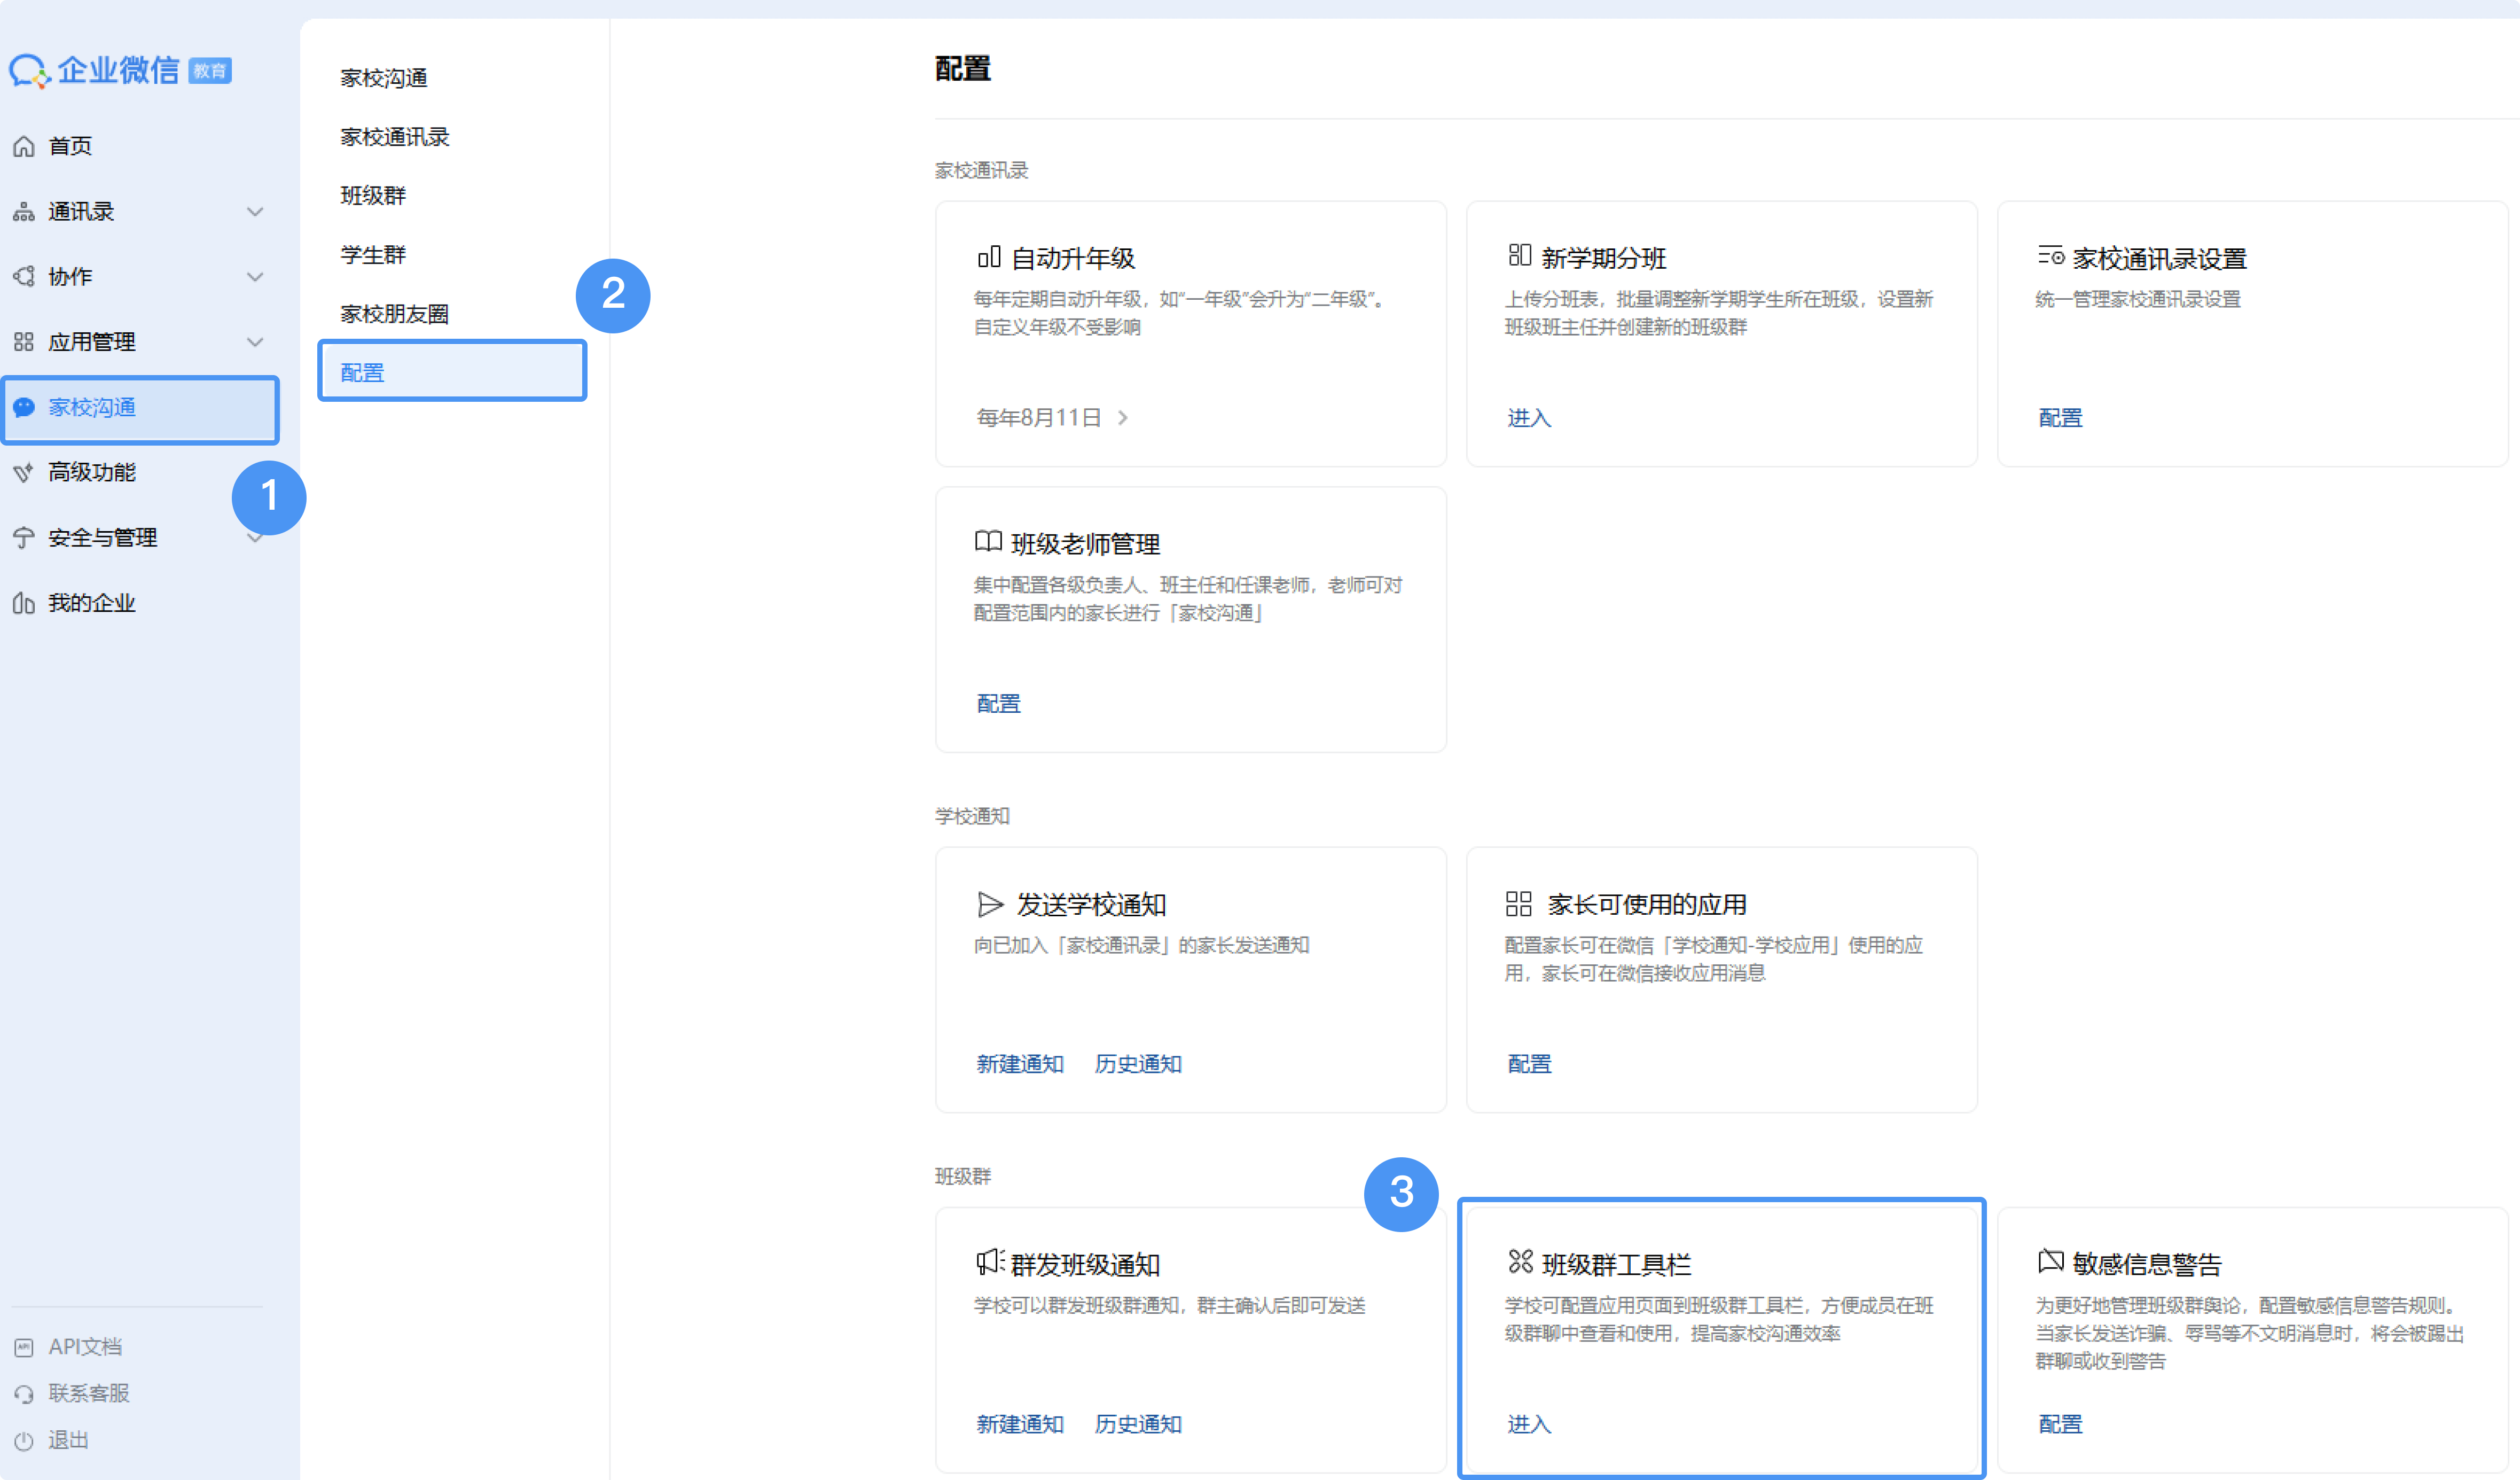Click the 退出 power icon
2520x1480 pixels.
(24, 1441)
